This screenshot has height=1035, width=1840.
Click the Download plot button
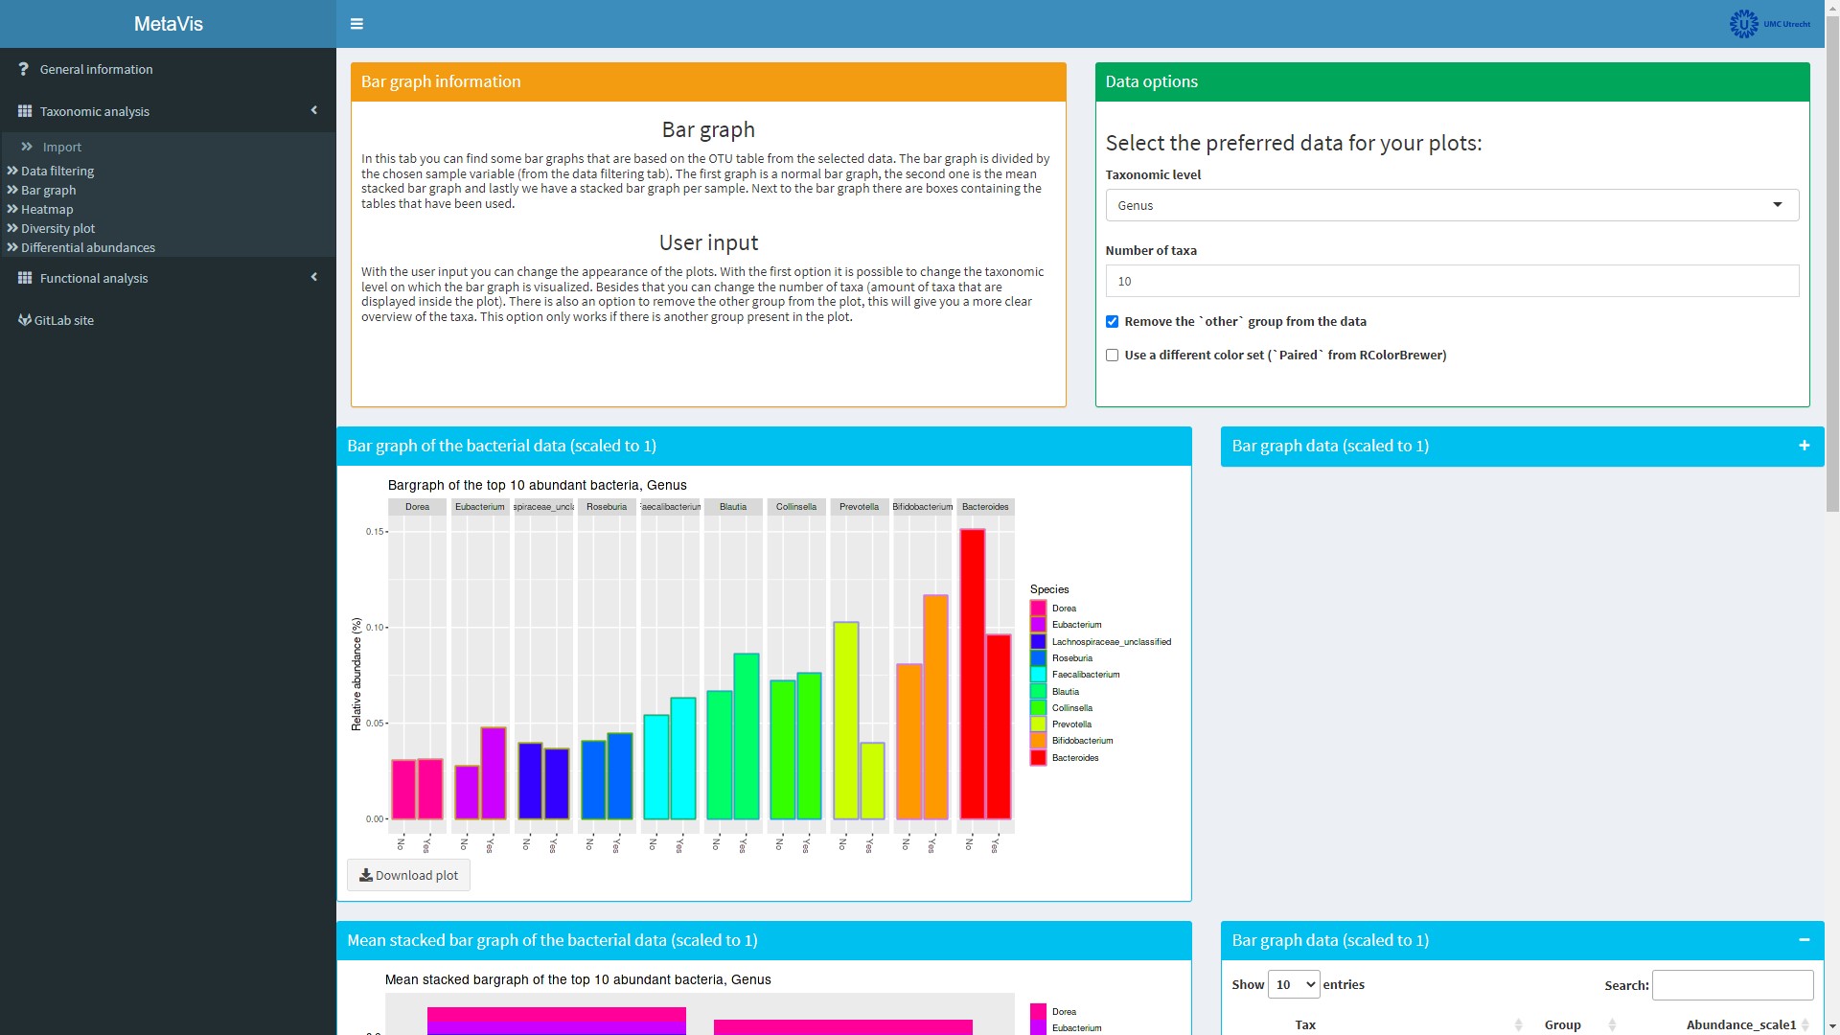pos(408,875)
